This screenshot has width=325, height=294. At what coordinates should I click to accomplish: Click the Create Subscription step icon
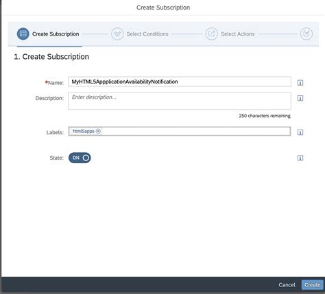(x=23, y=34)
